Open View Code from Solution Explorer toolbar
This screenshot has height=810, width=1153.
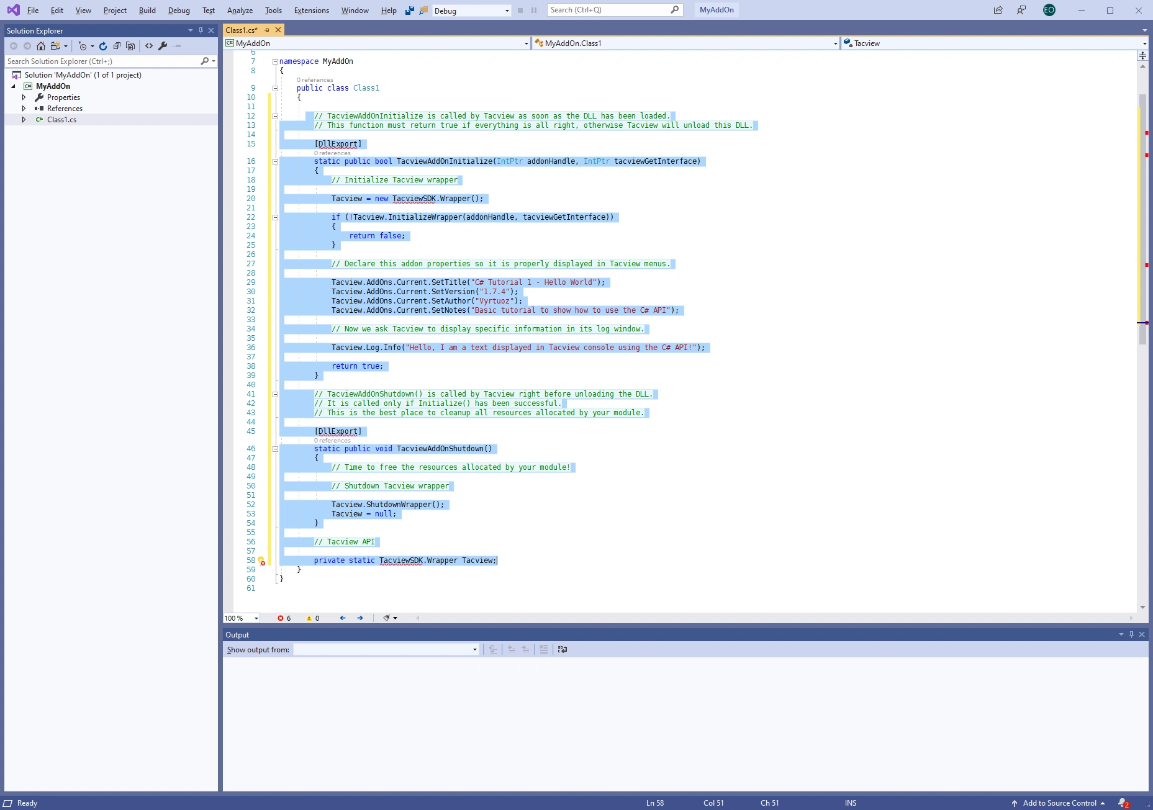coord(149,46)
